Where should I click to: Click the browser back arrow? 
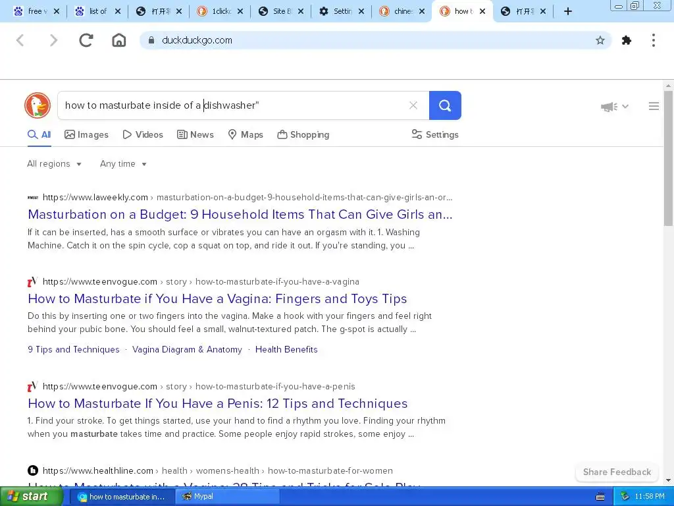click(20, 40)
